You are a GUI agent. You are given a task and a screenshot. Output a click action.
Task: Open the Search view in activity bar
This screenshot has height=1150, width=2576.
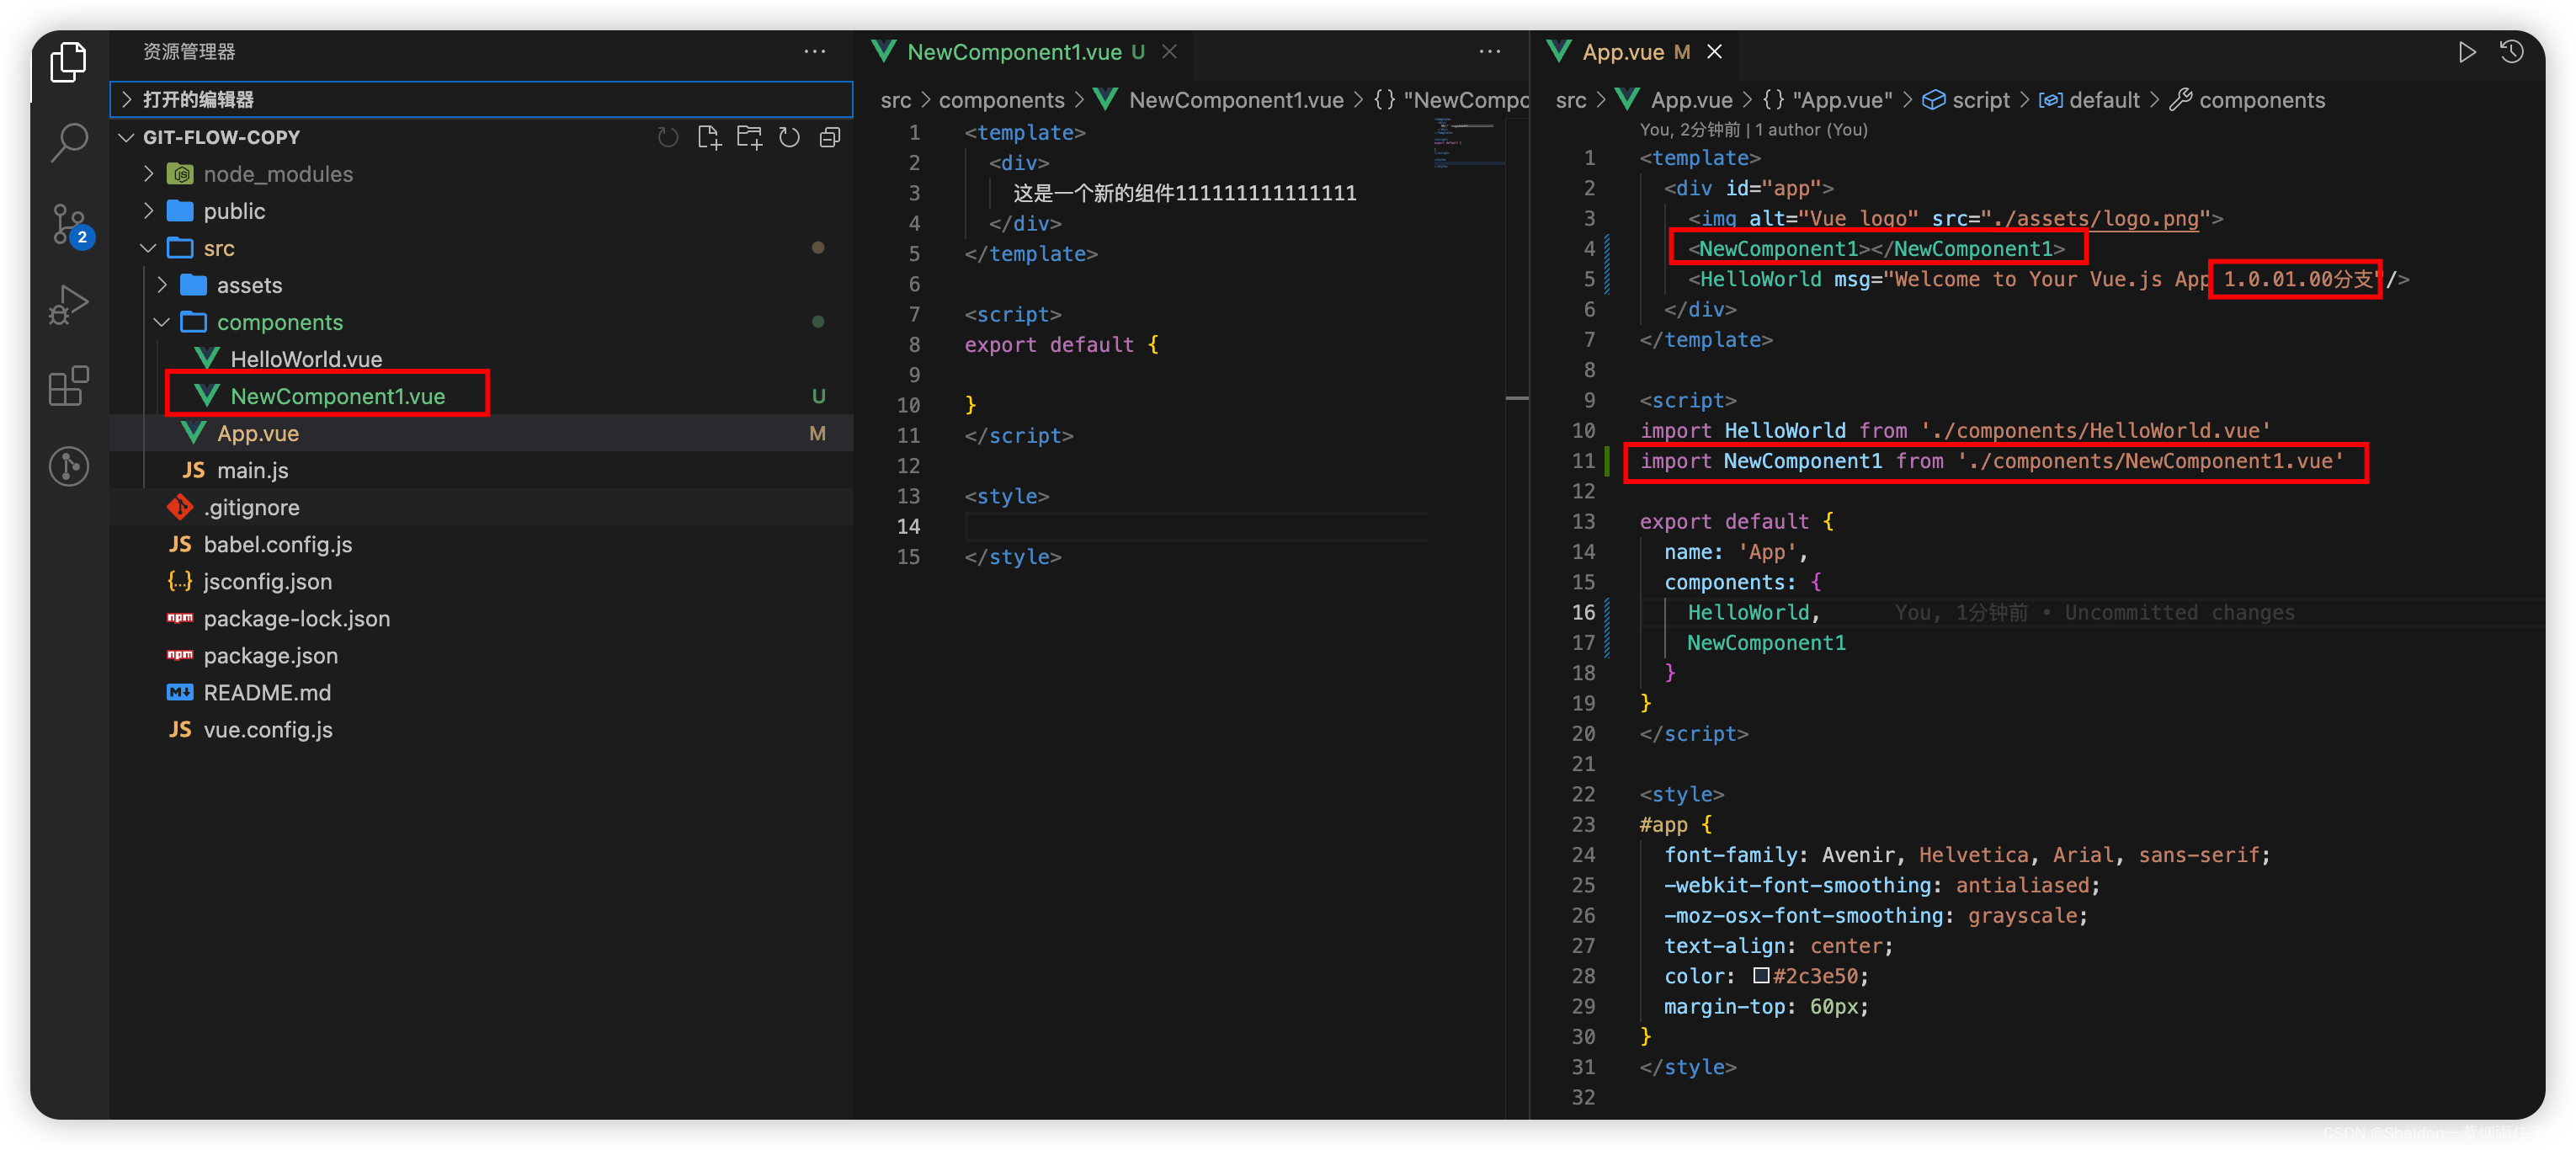[x=68, y=143]
